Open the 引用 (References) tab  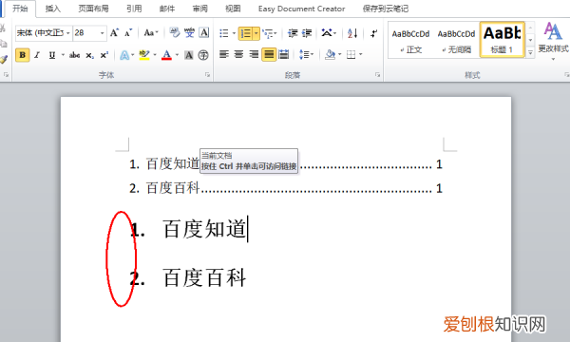pos(135,9)
